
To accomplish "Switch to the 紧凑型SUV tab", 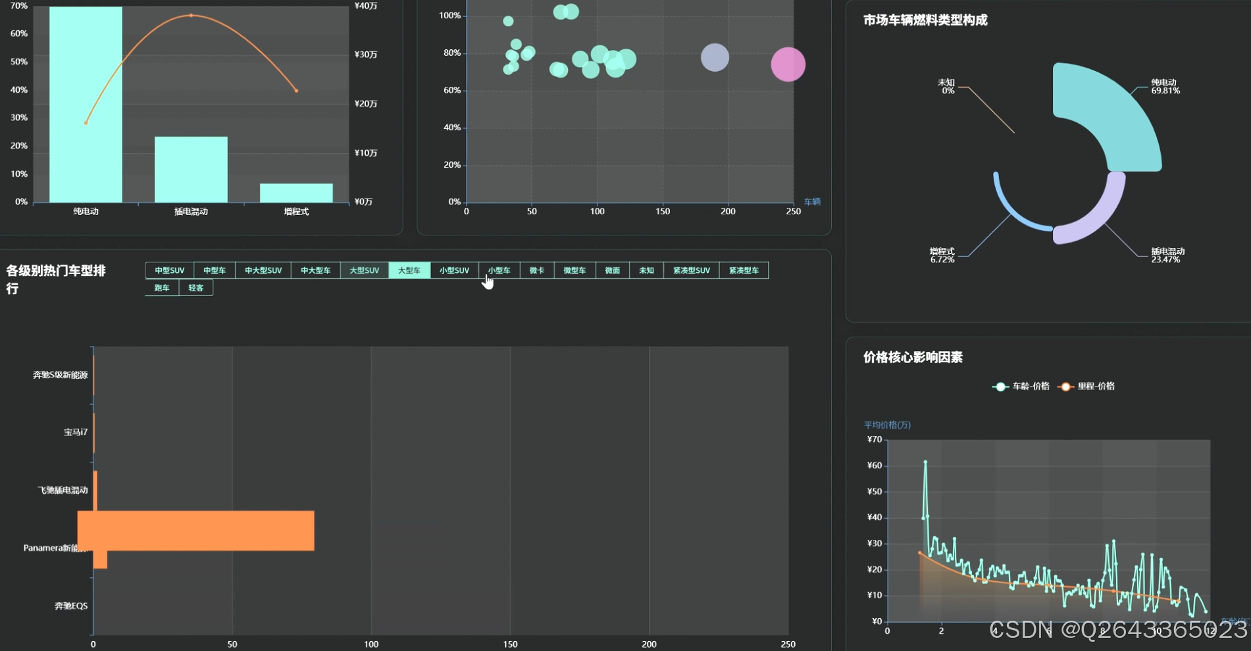I will 692,270.
